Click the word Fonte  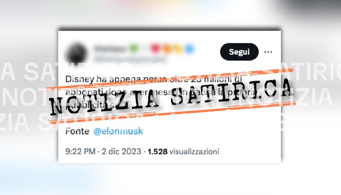tap(77, 131)
